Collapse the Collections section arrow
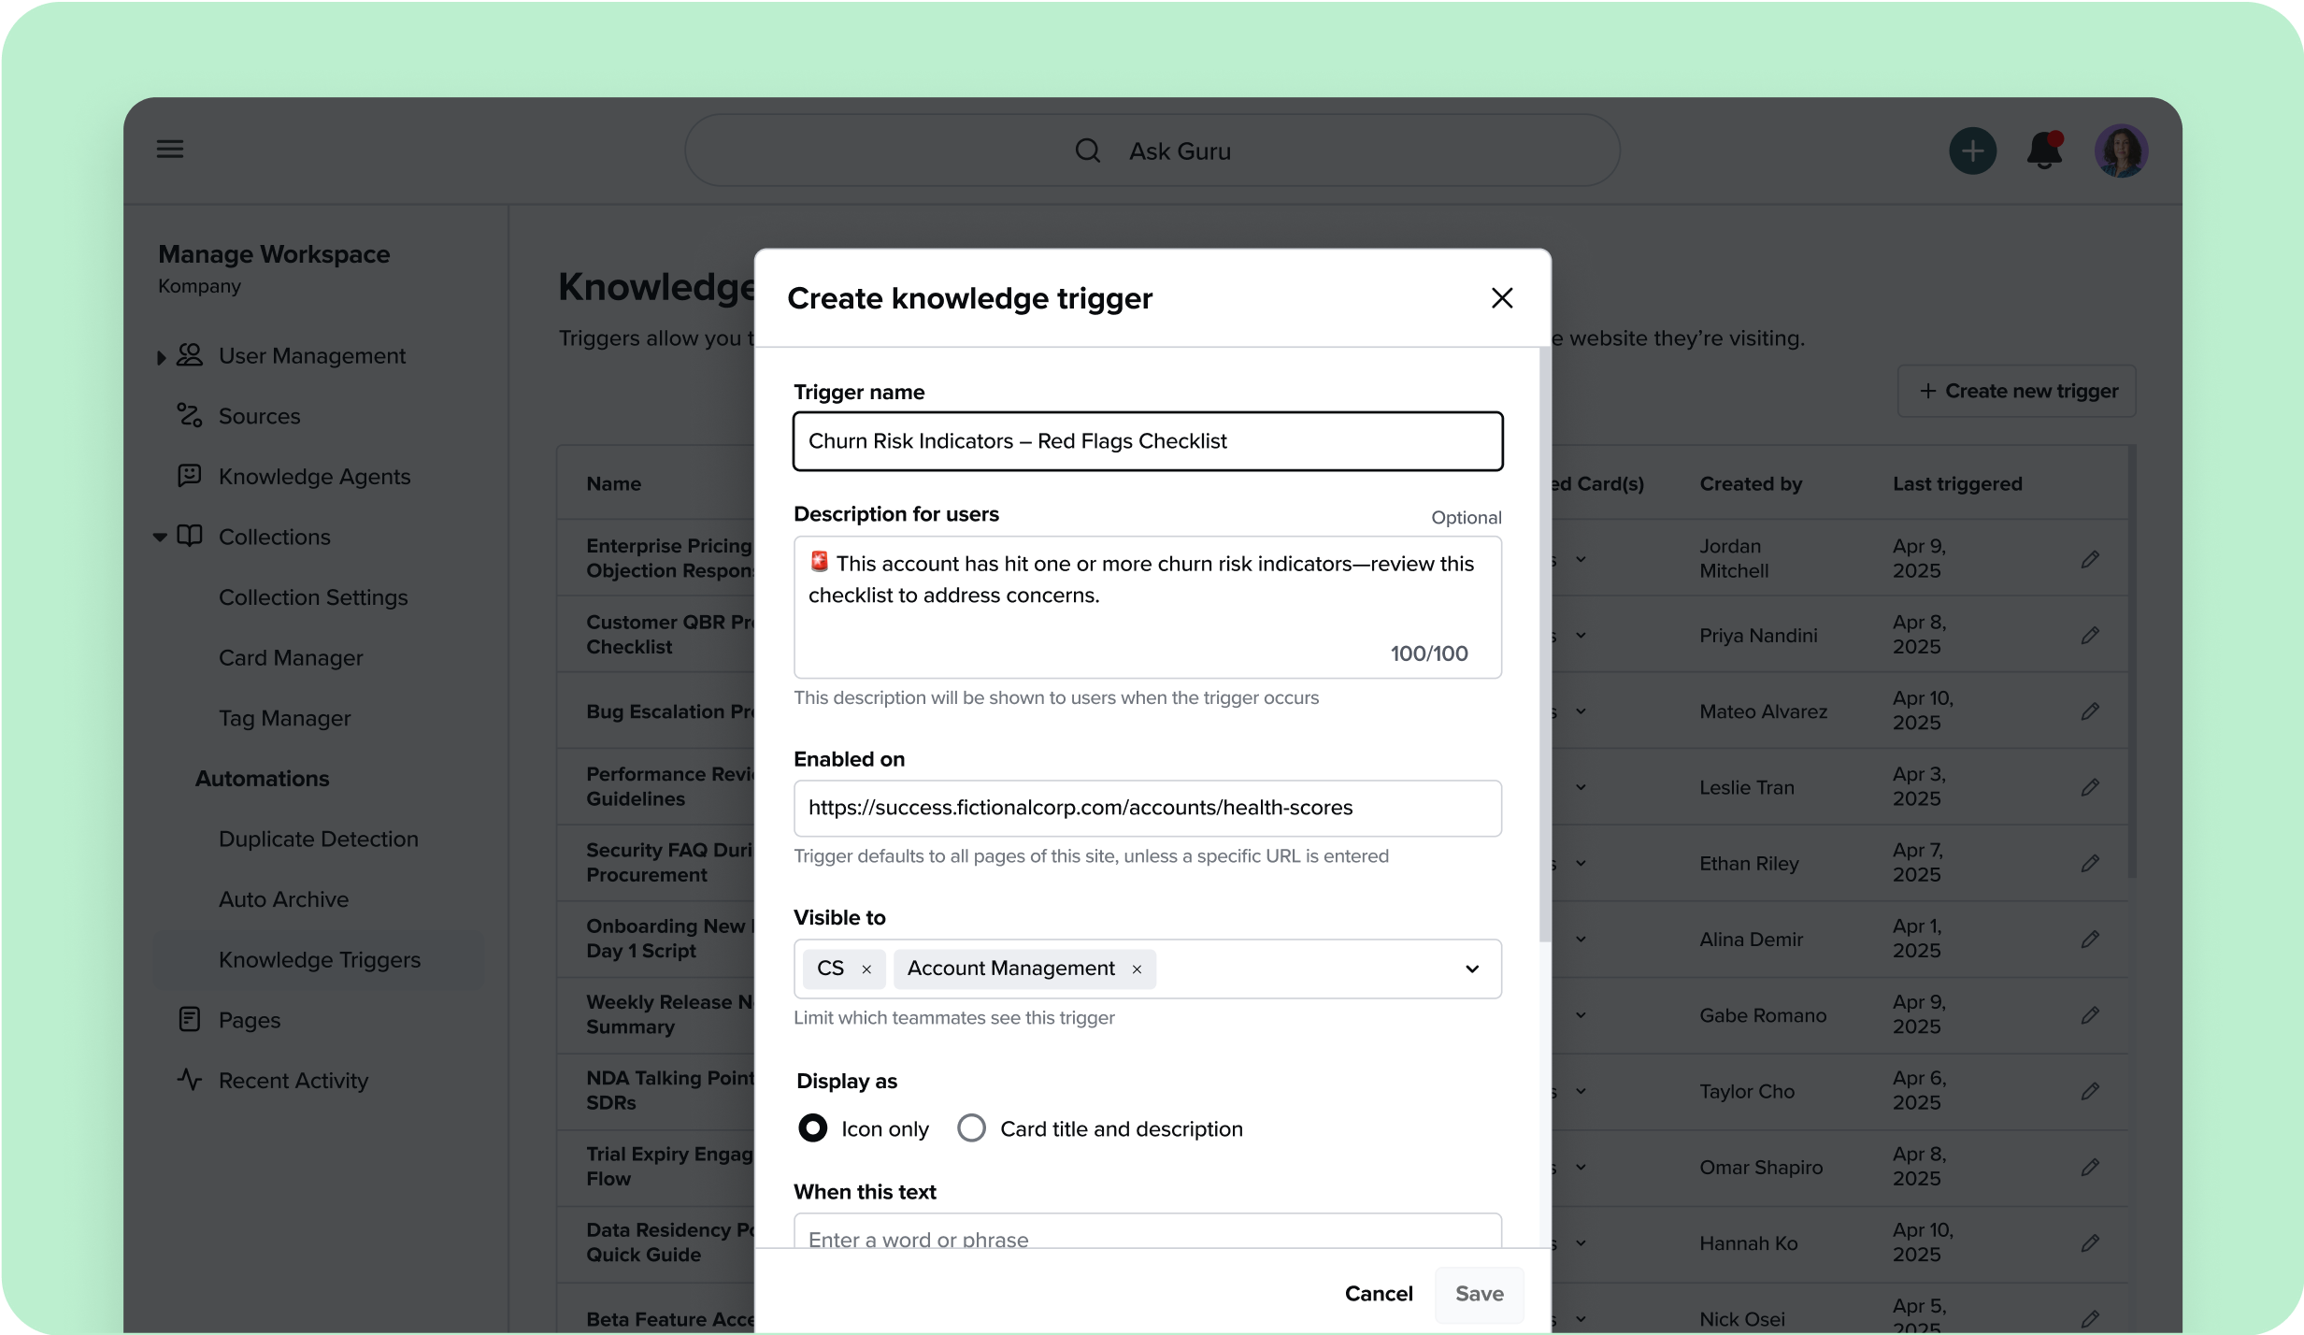 (160, 537)
